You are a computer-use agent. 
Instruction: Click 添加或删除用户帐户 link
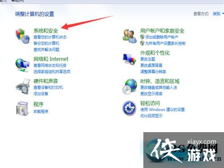tap(162, 37)
